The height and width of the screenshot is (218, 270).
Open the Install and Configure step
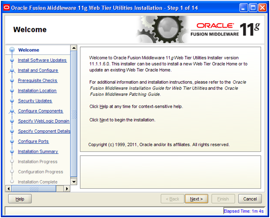[x=38, y=70]
